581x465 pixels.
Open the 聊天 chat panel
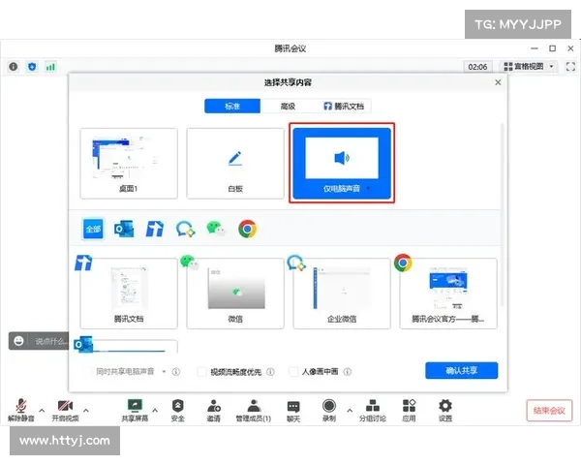[x=293, y=410]
